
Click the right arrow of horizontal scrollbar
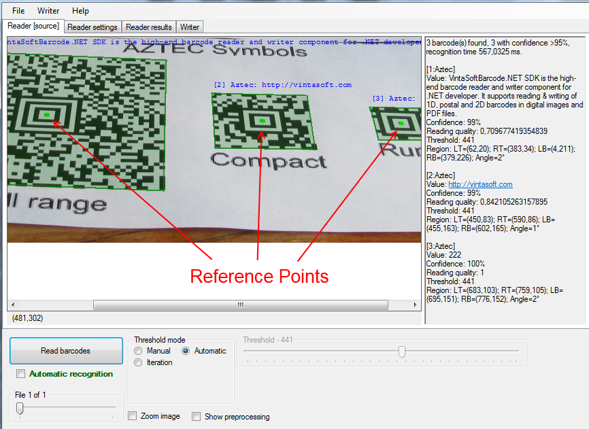pos(415,305)
